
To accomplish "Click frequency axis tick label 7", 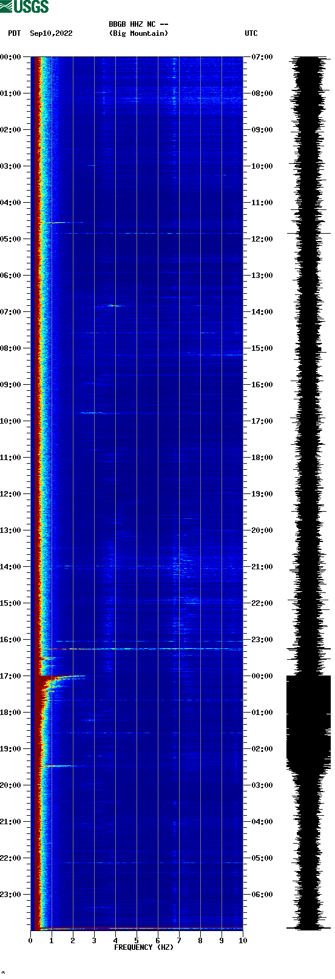I will [x=179, y=941].
